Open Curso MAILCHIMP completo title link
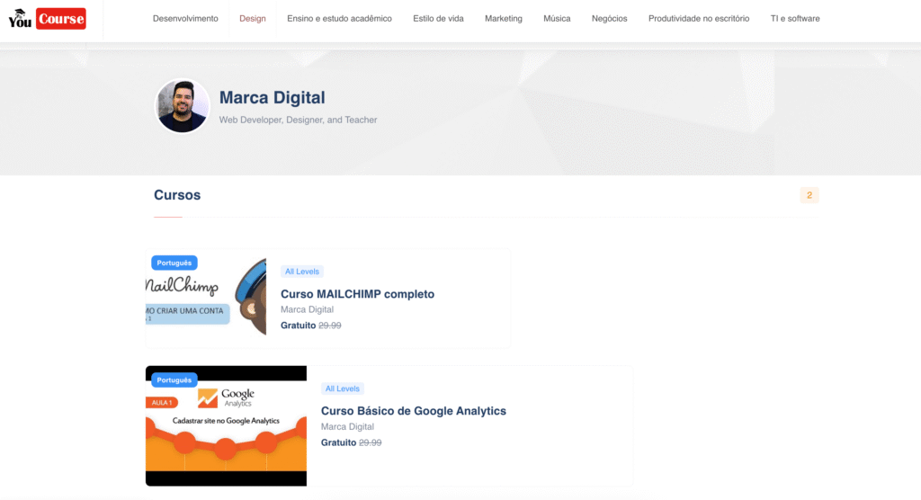921x500 pixels. [x=357, y=294]
